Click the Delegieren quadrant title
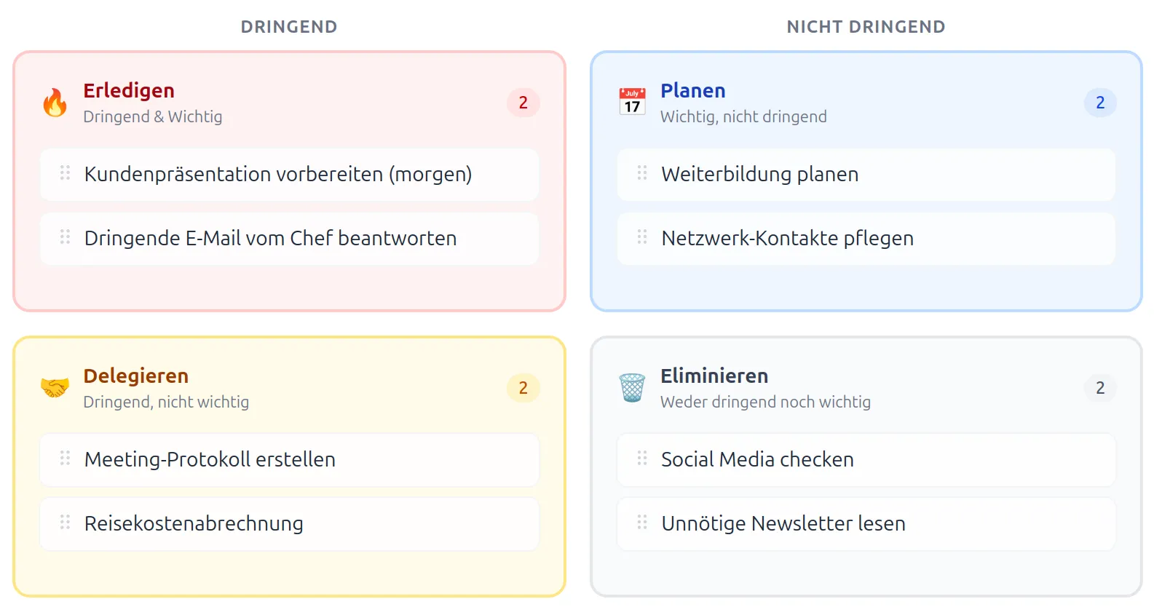Image resolution: width=1154 pixels, height=607 pixels. (136, 376)
